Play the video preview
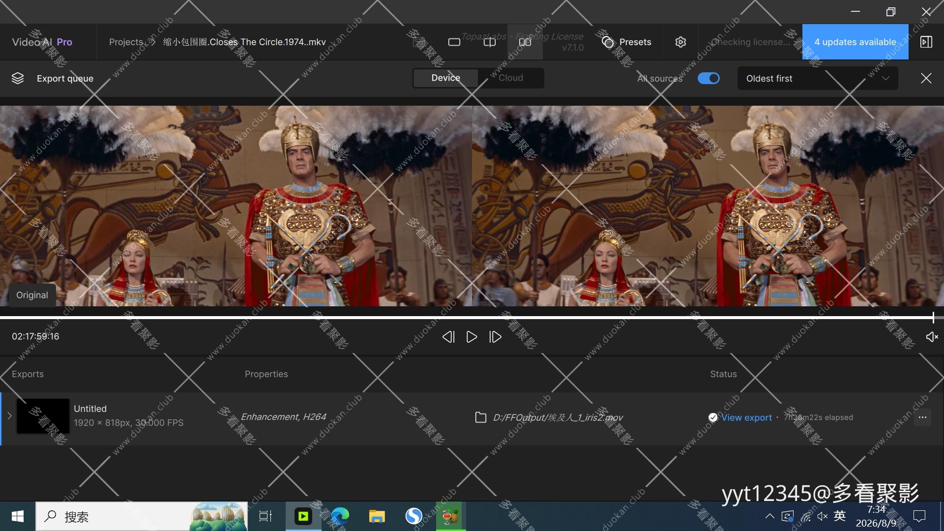This screenshot has width=944, height=531. coord(472,337)
